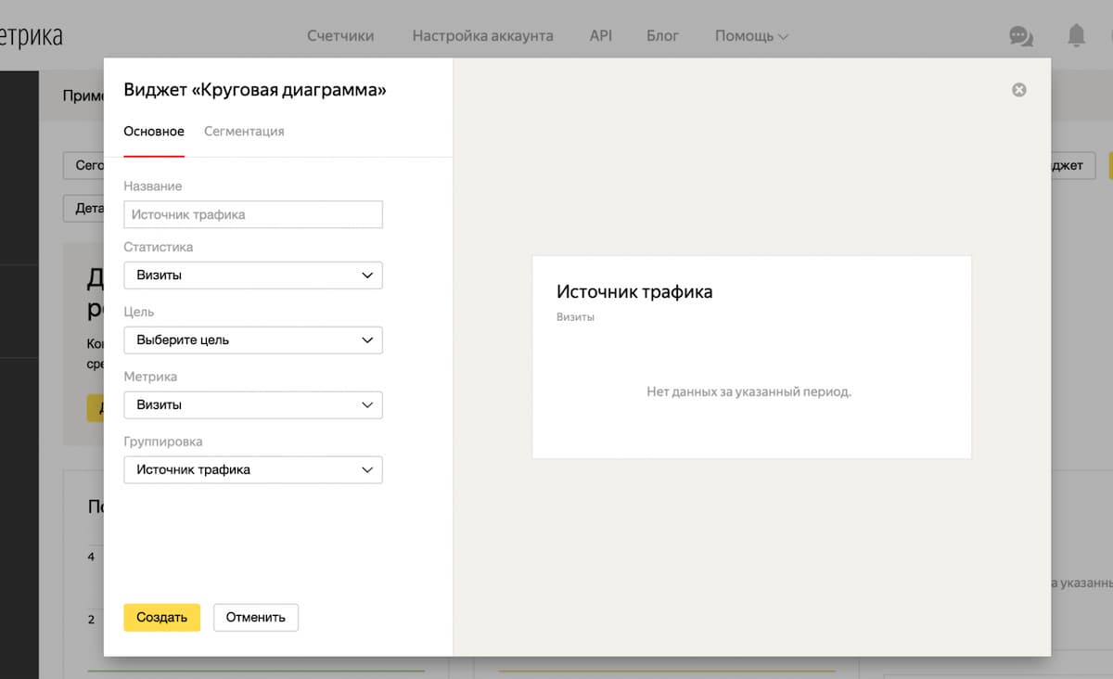Click the no-data message in the preview

point(748,392)
